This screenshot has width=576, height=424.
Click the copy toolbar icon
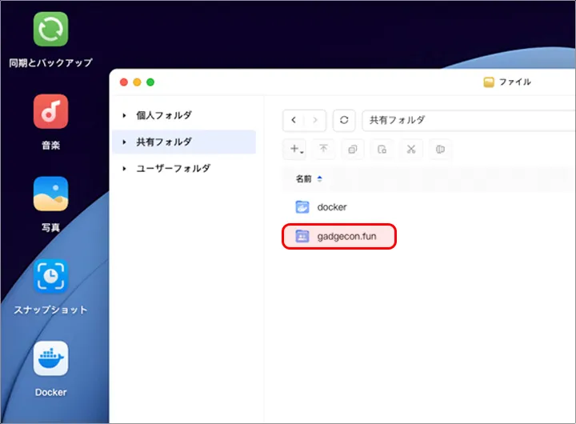click(353, 149)
